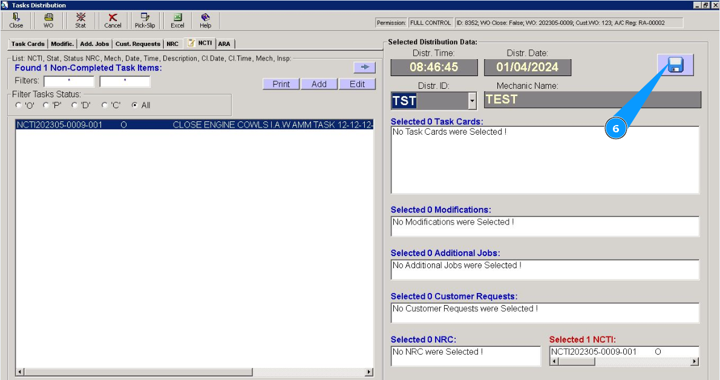
Task: Expand the Distr. ID dropdown arrow
Action: pos(472,100)
